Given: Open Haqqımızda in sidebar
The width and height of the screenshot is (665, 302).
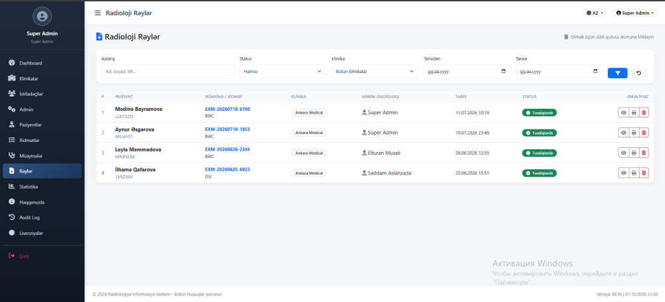Looking at the screenshot, I should [x=42, y=202].
